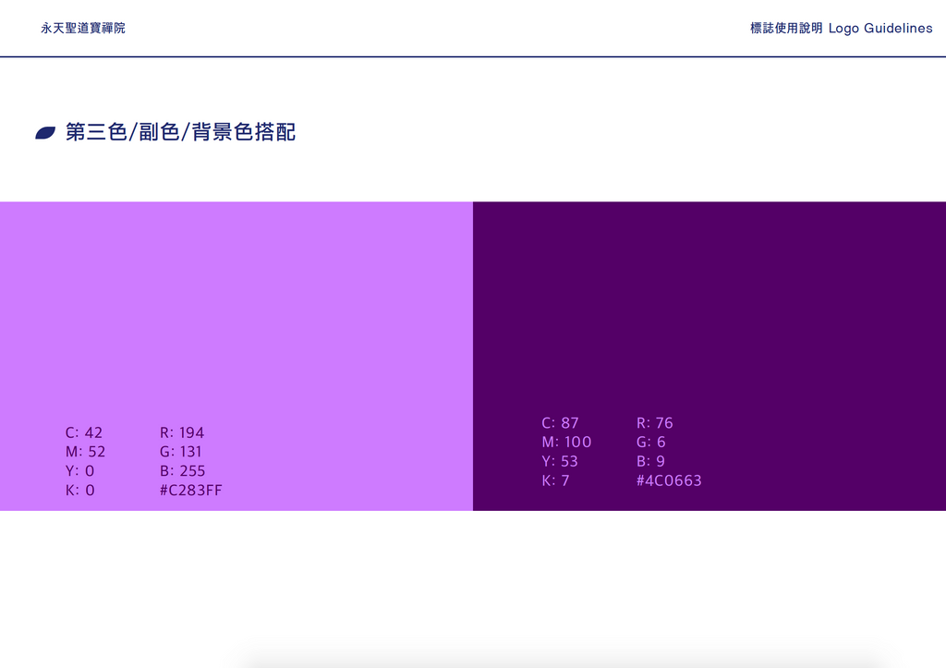Click the horizontal header divider line

pyautogui.click(x=473, y=56)
